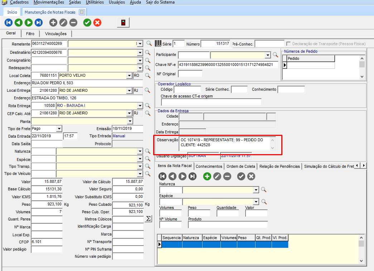Click the sigma sum button beside Metros Cúbicos
This screenshot has width=374, height=271.
click(x=149, y=219)
